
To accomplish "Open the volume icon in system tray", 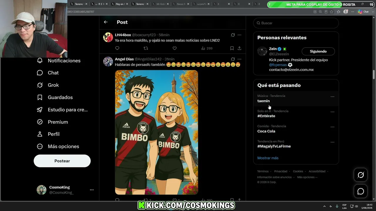I will tap(356, 206).
